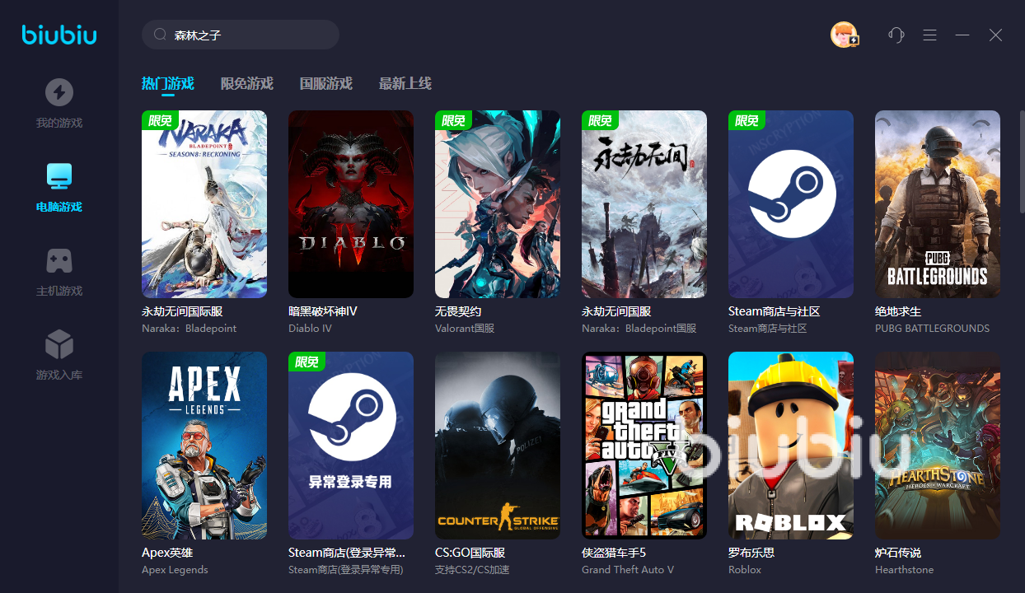The width and height of the screenshot is (1025, 593).
Task: Click the 森林之子 search field
Action: click(x=247, y=35)
